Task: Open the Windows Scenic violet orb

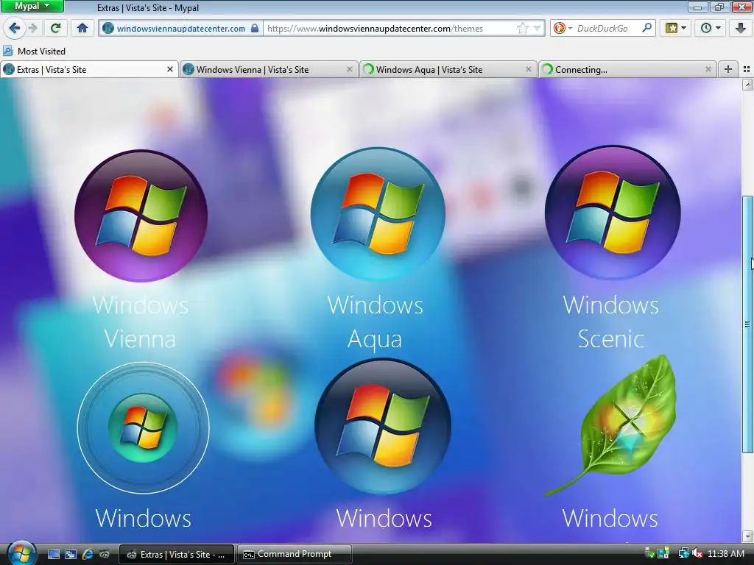Action: pos(613,213)
